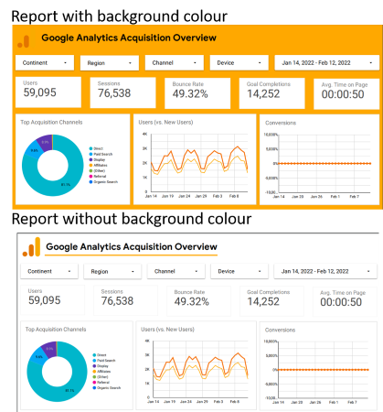
Task: Expand the Device filter in the white report
Action: pos(239,271)
